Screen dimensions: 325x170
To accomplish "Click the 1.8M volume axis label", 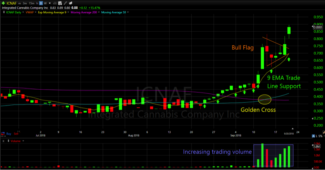I will pos(317,146).
